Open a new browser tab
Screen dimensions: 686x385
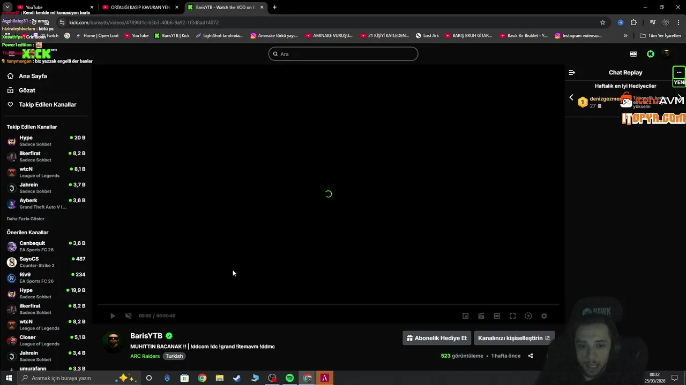pyautogui.click(x=274, y=7)
